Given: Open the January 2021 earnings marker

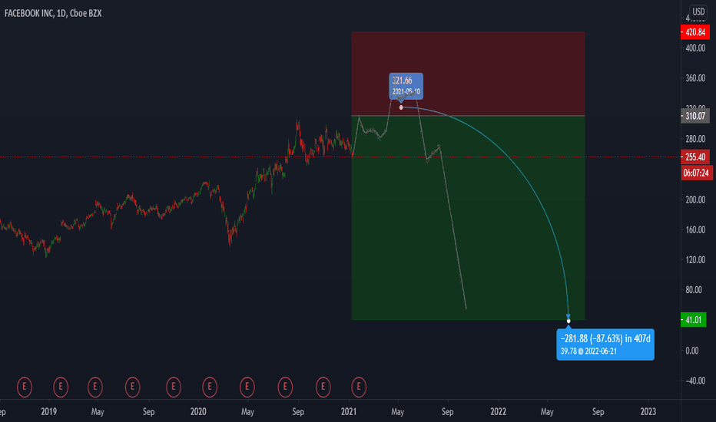Looking at the screenshot, I should click(359, 387).
